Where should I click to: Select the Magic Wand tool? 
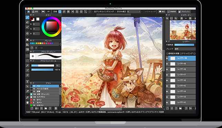pyautogui.click(x=28, y=66)
